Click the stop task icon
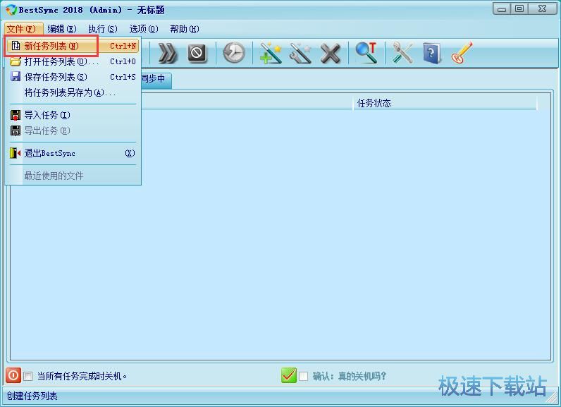The height and width of the screenshot is (407, 561). pyautogui.click(x=197, y=54)
